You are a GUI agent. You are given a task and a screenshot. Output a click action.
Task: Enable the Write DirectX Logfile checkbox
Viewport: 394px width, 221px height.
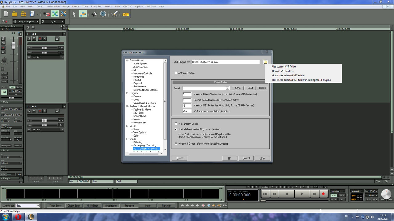(176, 124)
